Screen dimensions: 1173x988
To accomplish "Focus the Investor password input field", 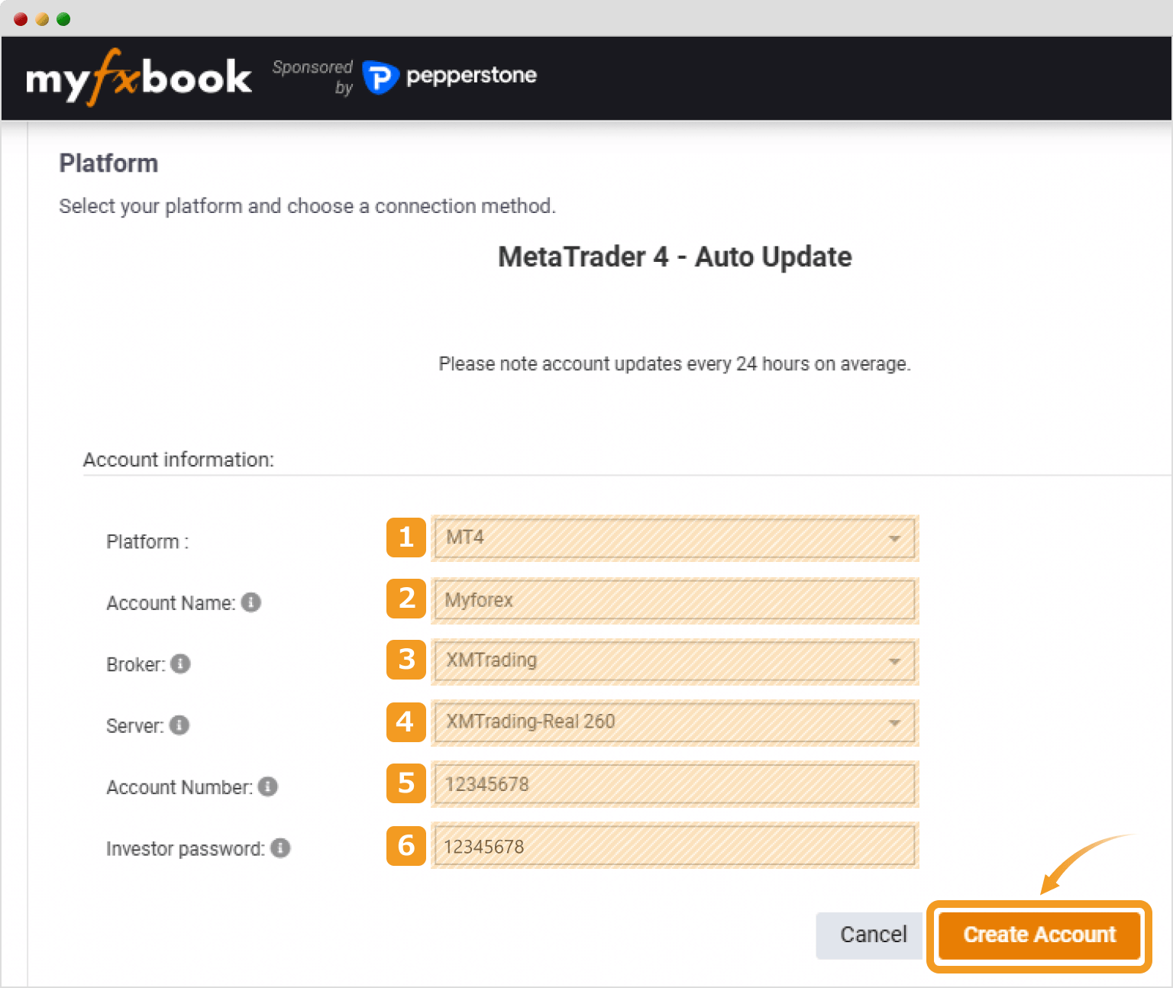I will pyautogui.click(x=674, y=846).
